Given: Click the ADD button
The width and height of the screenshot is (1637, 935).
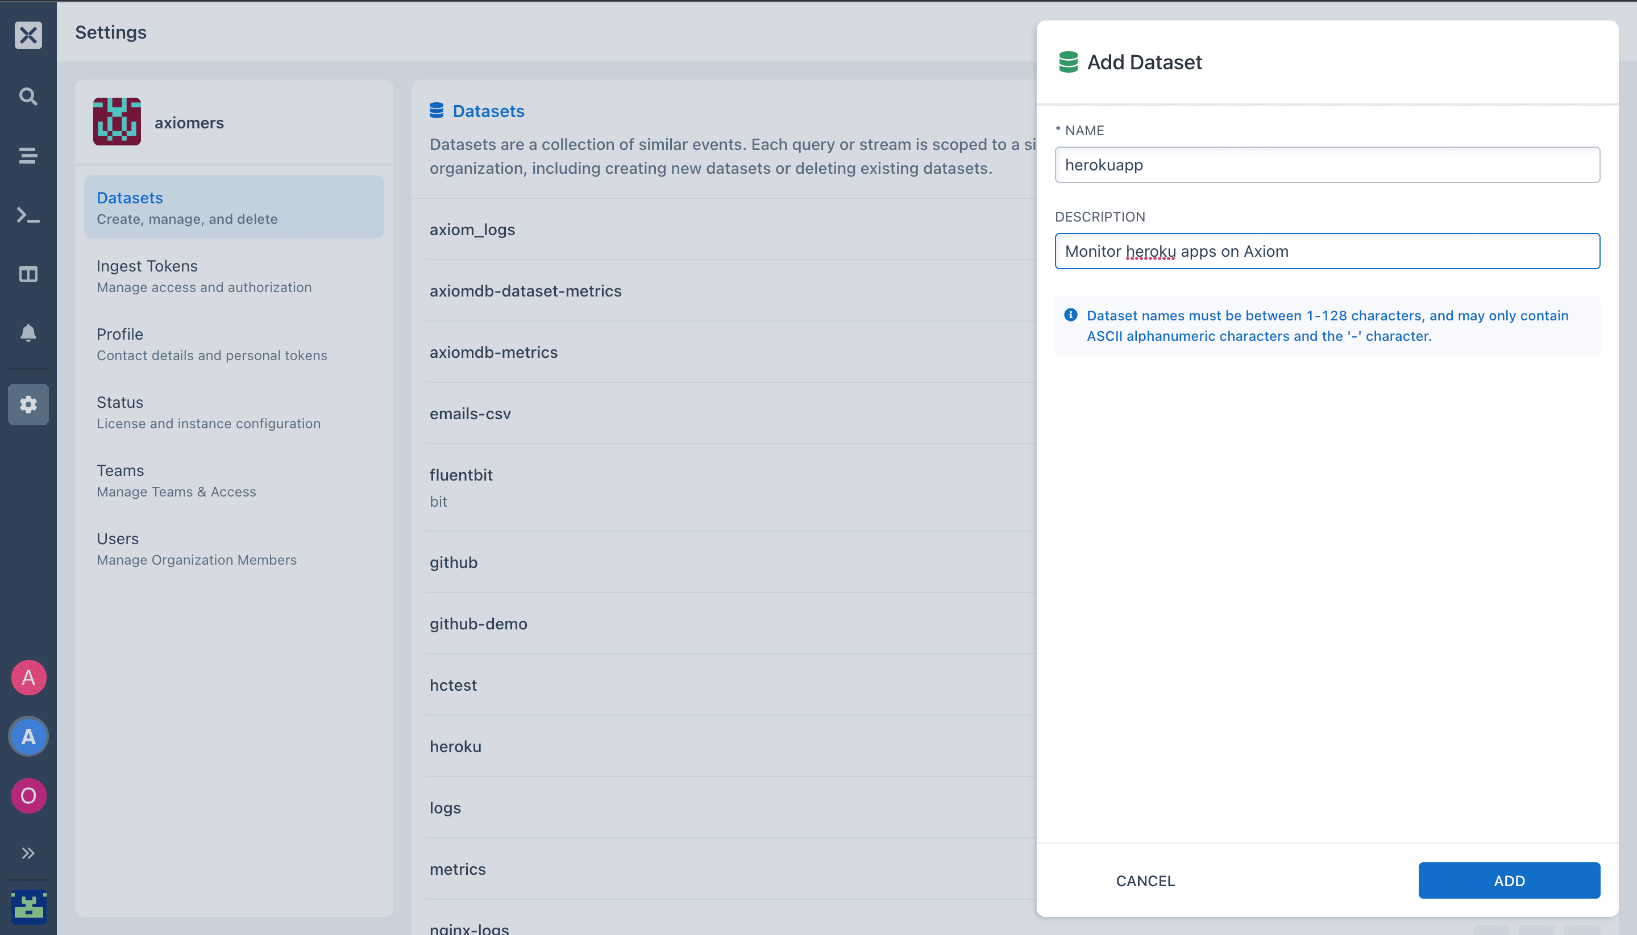Looking at the screenshot, I should click(1509, 880).
